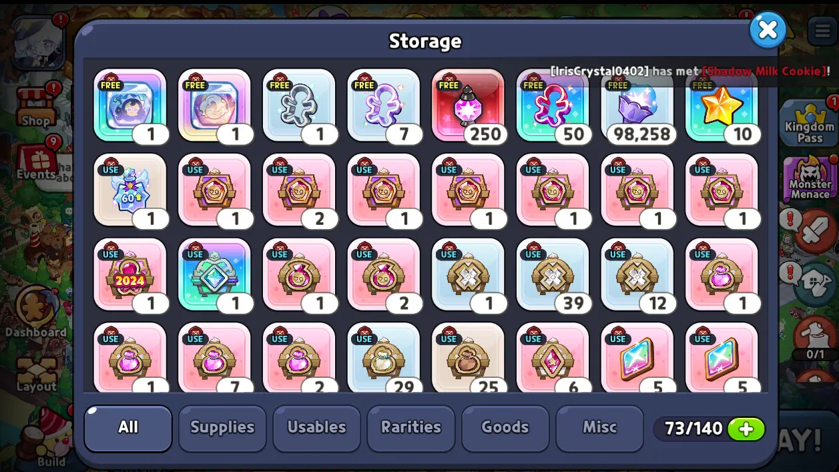This screenshot has width=839, height=472.
Task: Choose the 2024 pink chest item
Action: point(130,275)
